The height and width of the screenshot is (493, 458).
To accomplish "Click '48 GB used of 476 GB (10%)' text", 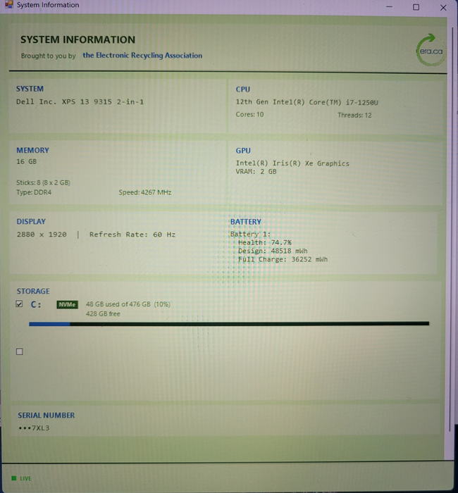I will pos(128,304).
